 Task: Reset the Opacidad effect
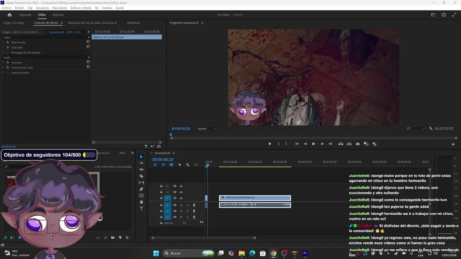click(88, 47)
